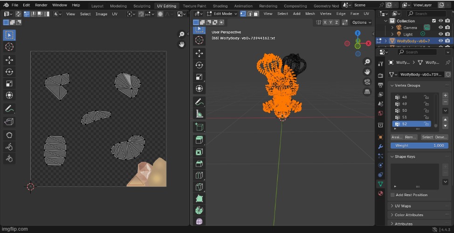Open the Render menu
The image size is (454, 233).
coord(41,5)
